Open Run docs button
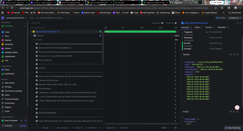Viewport: 243px width, 131px height. click(x=221, y=18)
